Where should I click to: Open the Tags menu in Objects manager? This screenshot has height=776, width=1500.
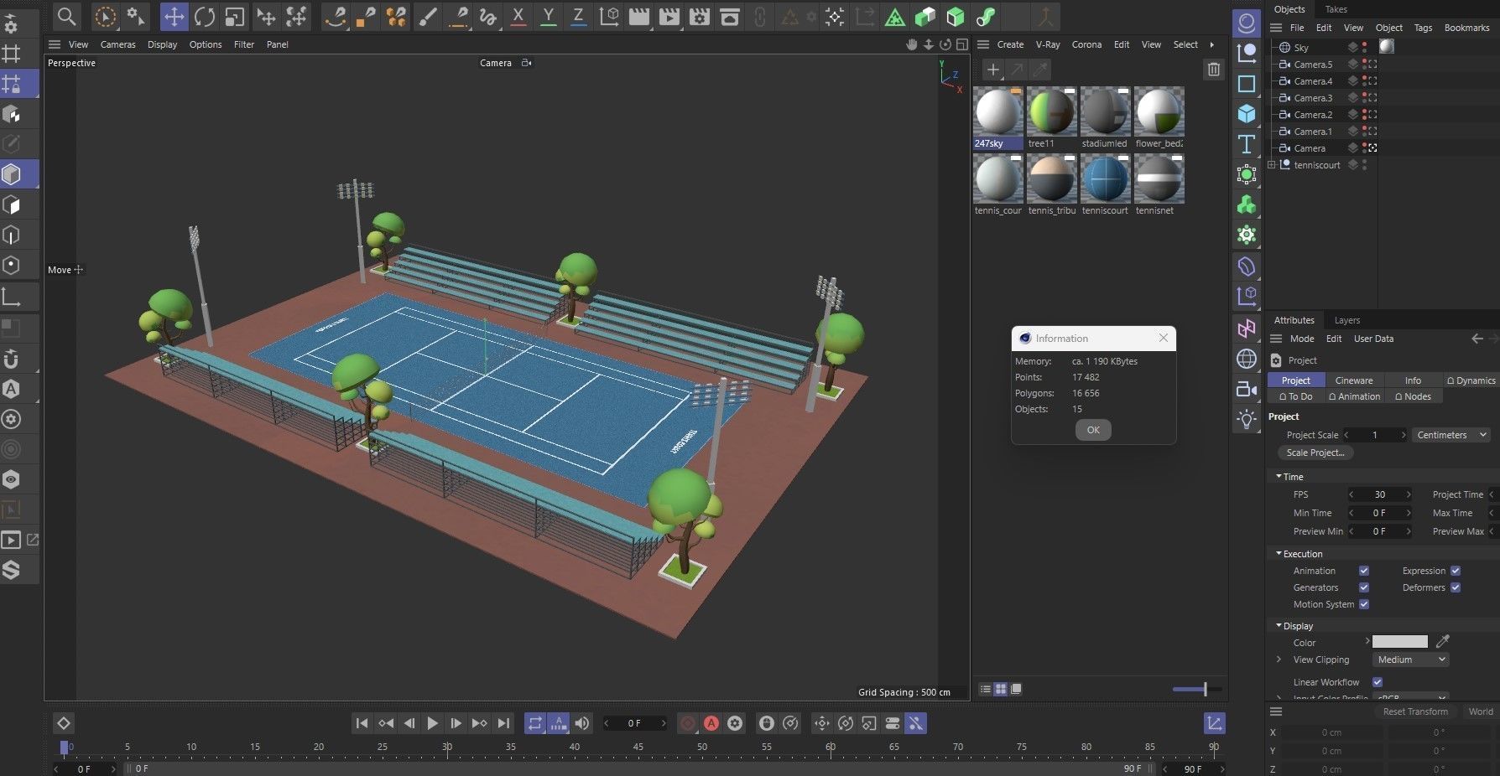[x=1423, y=28]
